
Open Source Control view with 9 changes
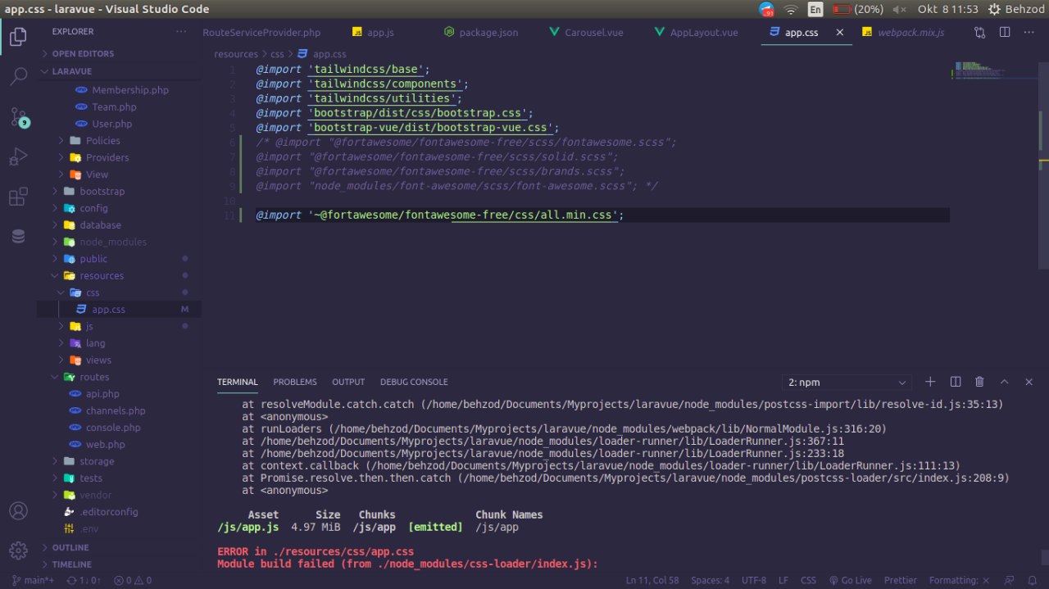coord(19,117)
